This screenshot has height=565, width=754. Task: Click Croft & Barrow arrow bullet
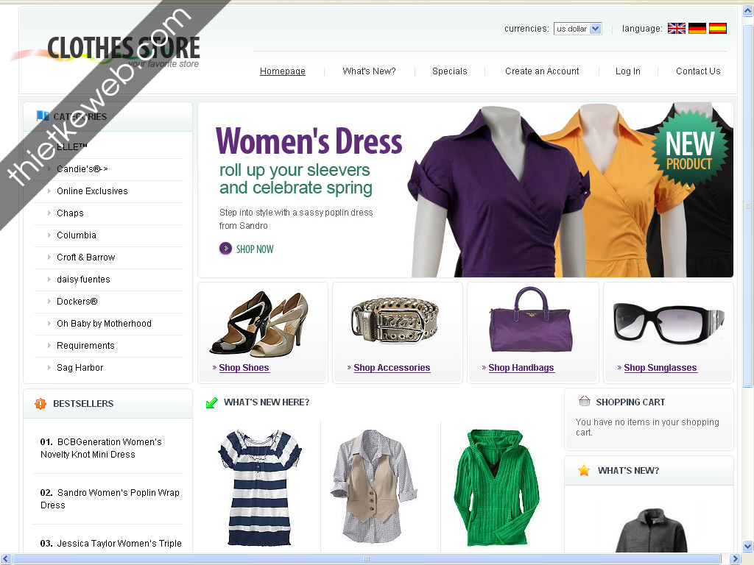pyautogui.click(x=49, y=257)
